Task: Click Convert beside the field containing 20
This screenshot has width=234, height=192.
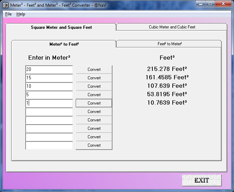Action: coord(94,69)
